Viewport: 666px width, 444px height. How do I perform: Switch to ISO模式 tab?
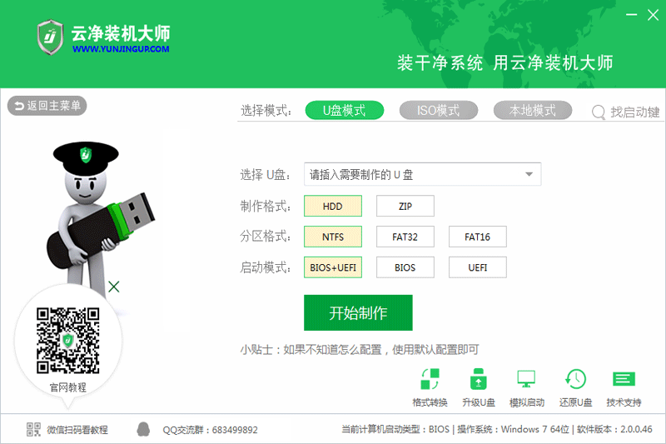click(x=439, y=111)
